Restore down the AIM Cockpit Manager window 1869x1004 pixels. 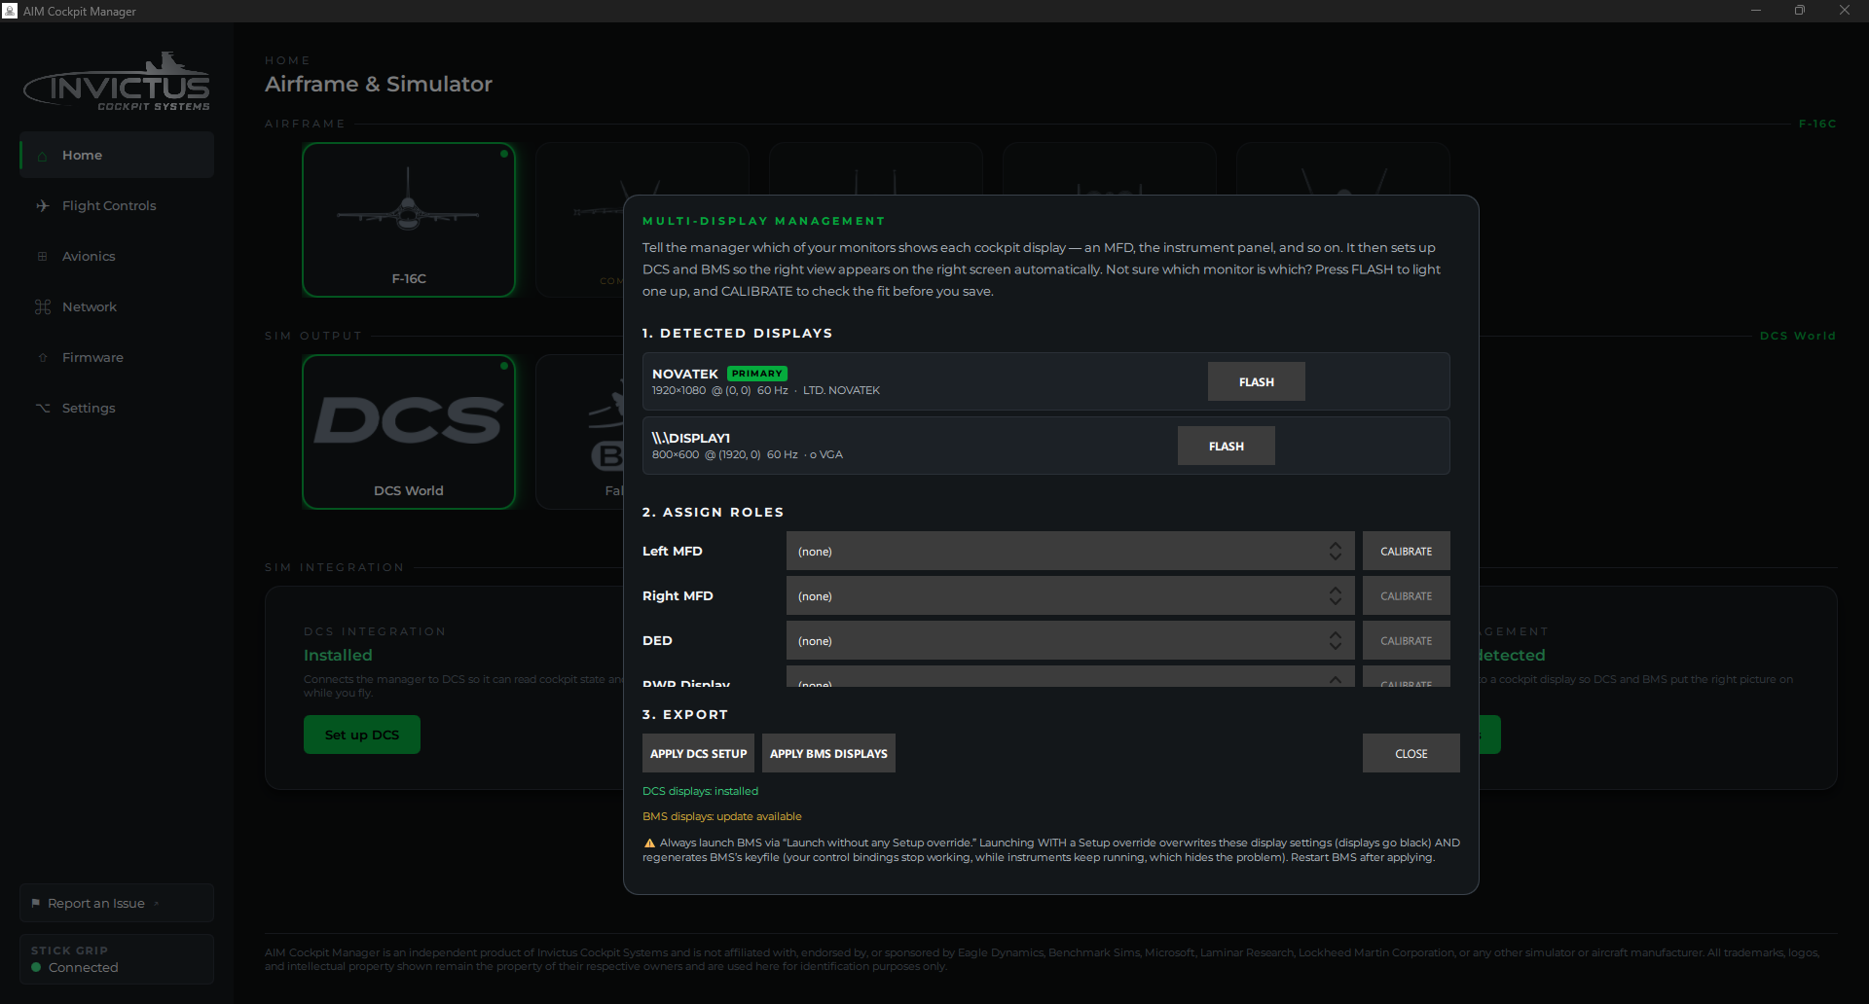click(x=1800, y=11)
